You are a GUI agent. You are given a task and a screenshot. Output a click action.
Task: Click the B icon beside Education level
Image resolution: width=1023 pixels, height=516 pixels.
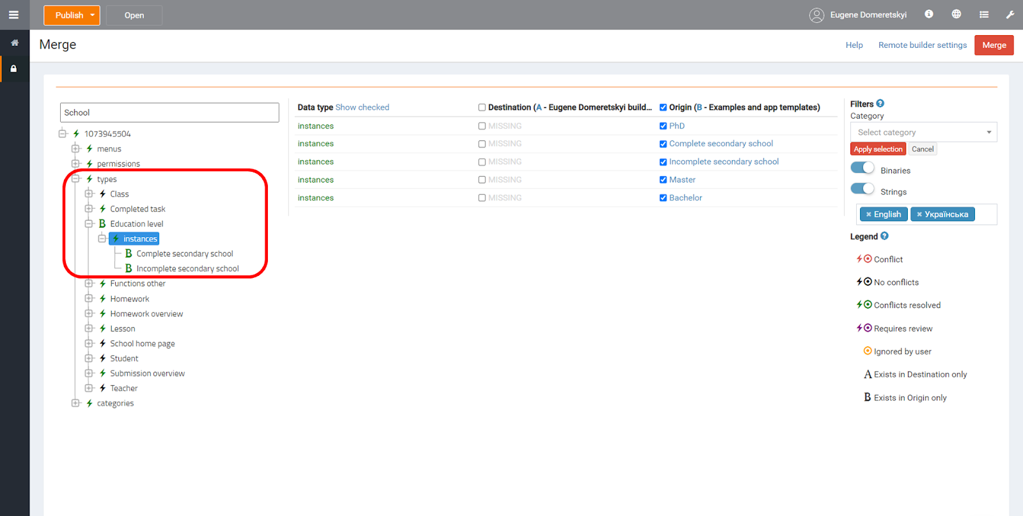[102, 224]
